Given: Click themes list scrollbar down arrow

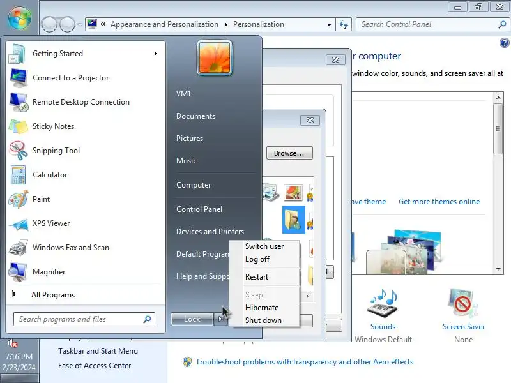Looking at the screenshot, I should (498, 269).
